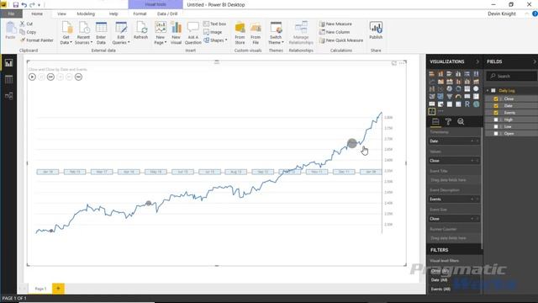Open the visual's More options ellipsis
The image size is (538, 303).
point(402,63)
